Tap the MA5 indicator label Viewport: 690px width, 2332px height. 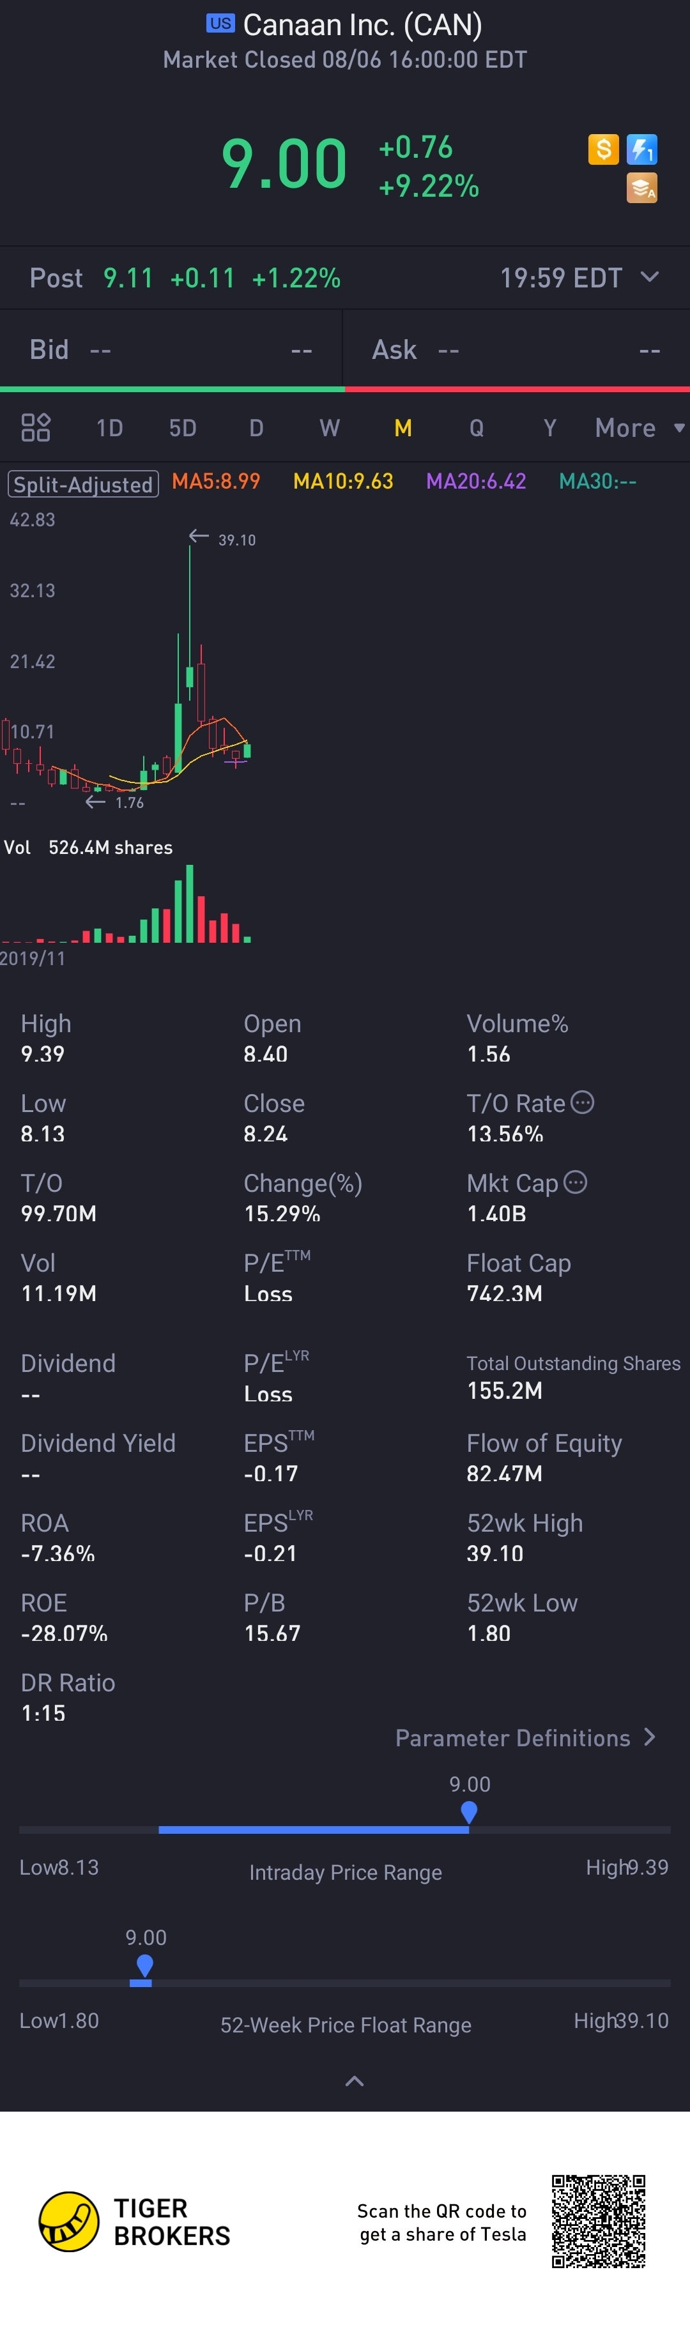(215, 481)
